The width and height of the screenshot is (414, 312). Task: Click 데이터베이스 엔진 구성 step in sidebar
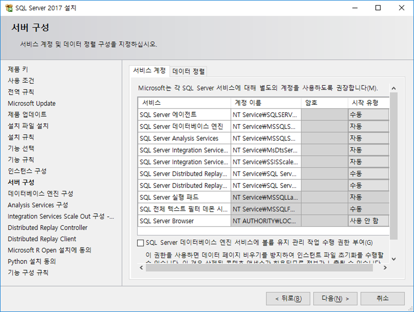40,193
